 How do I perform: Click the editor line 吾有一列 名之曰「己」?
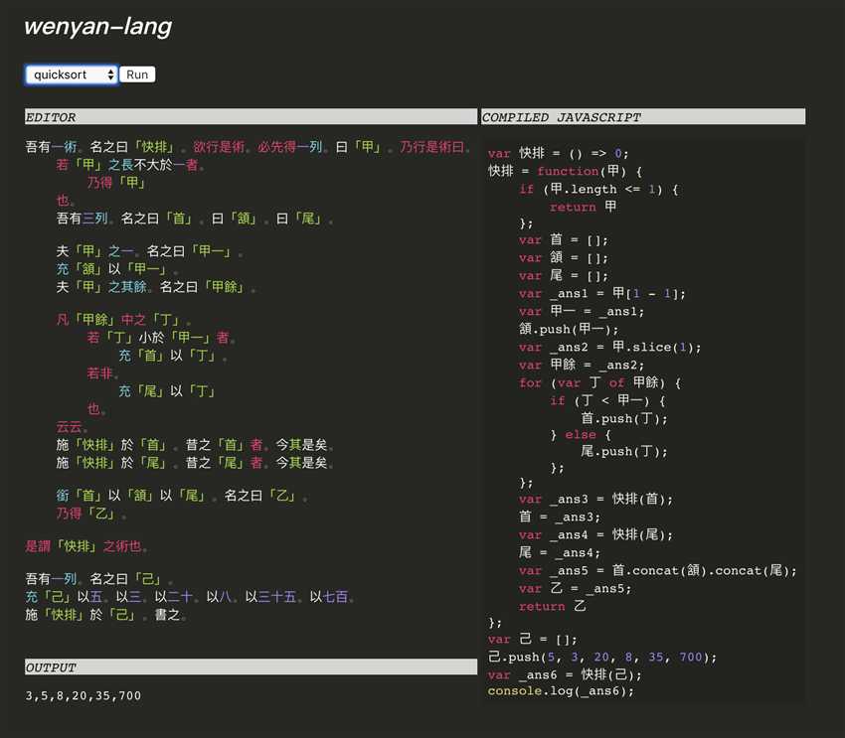click(99, 579)
